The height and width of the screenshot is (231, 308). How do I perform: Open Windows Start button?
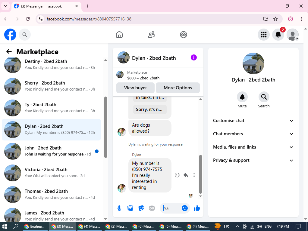pos(5,226)
